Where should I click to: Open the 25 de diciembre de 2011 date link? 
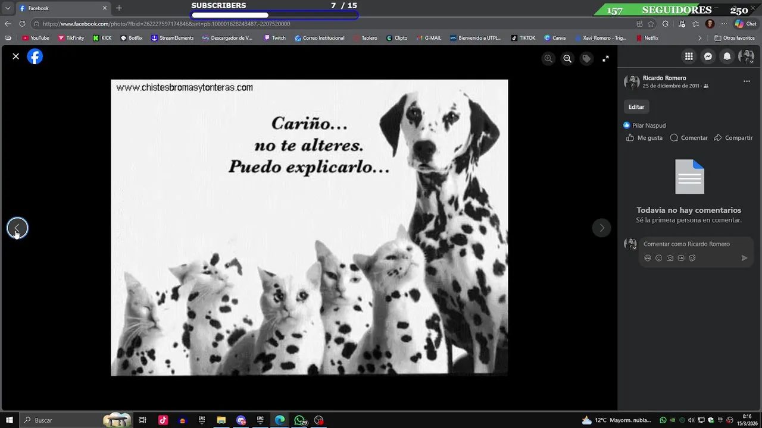click(x=671, y=86)
